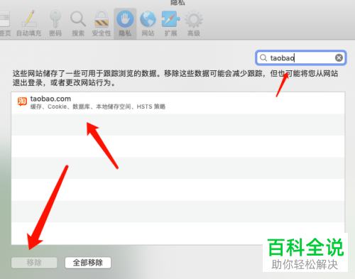Viewport: 355px width, 279px height.
Task: Select the Privacy (隐私) hand icon tab
Action: tap(125, 23)
